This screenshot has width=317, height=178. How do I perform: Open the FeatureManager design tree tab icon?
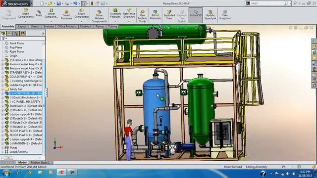click(3, 34)
